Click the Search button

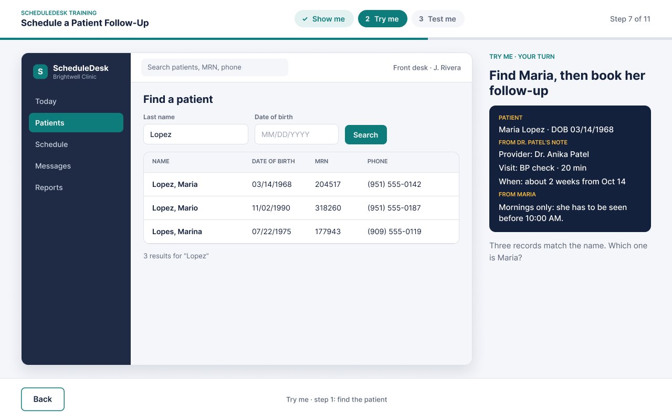(366, 135)
